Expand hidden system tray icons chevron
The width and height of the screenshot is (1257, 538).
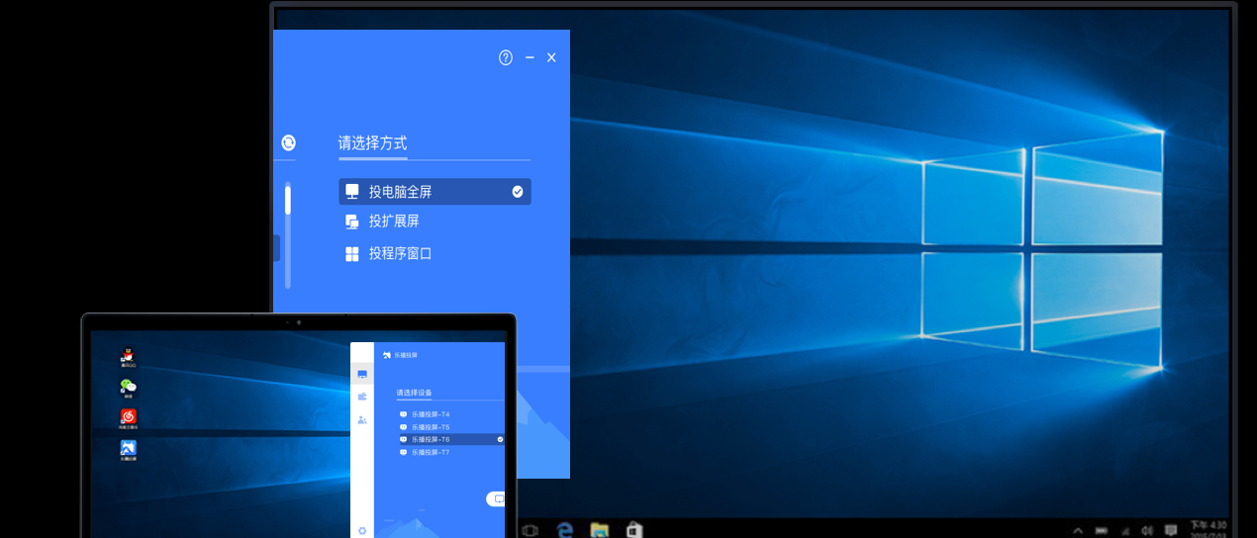(x=1079, y=532)
